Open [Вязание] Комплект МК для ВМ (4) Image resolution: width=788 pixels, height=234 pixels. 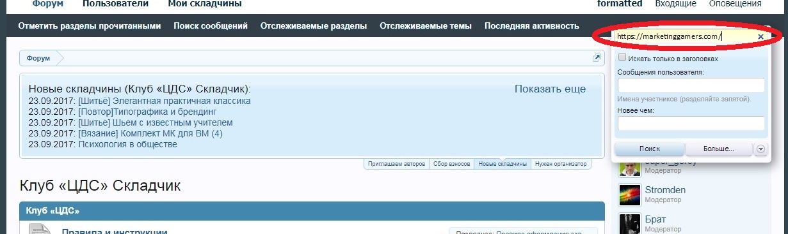150,133
